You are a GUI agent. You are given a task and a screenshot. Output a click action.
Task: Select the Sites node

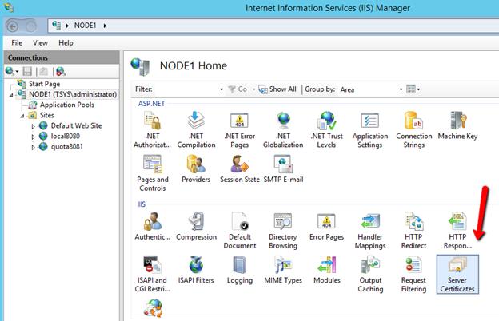[46, 115]
